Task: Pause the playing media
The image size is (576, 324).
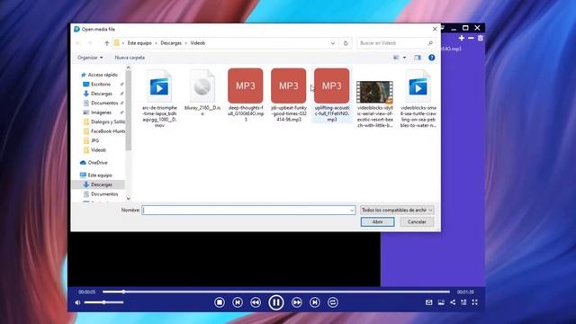Action: click(x=276, y=302)
